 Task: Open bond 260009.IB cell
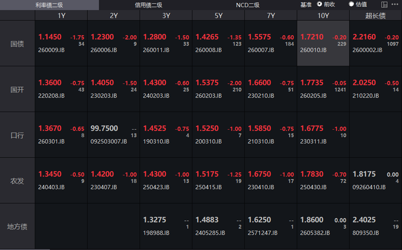tap(61, 43)
